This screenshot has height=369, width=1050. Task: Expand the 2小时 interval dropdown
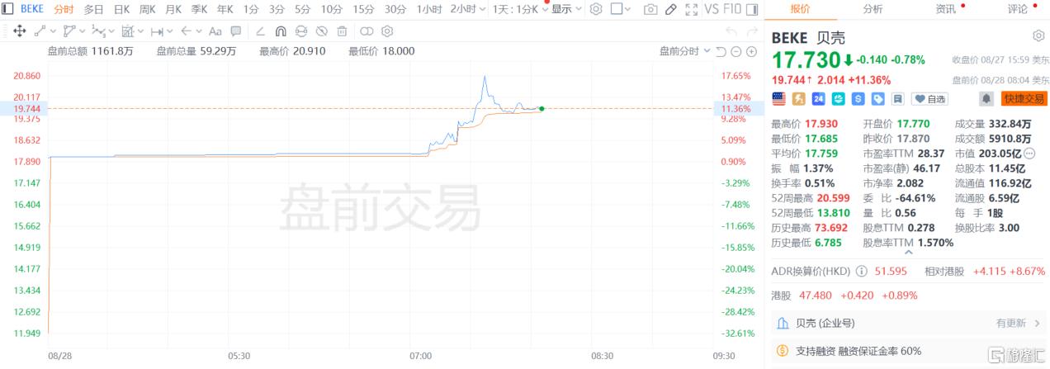click(467, 9)
